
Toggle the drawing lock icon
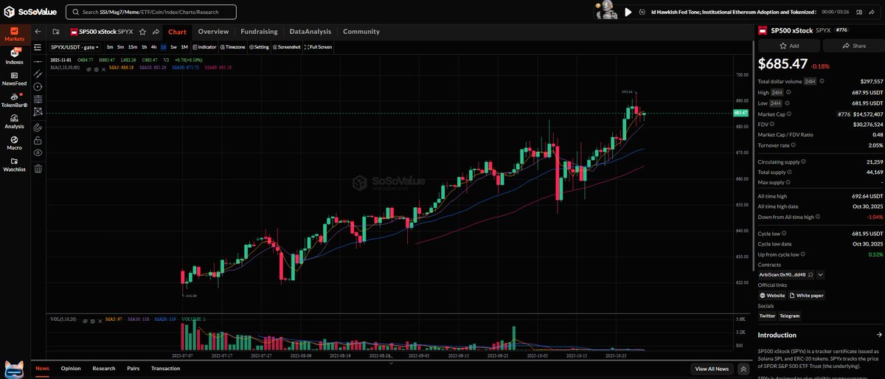[x=38, y=139]
